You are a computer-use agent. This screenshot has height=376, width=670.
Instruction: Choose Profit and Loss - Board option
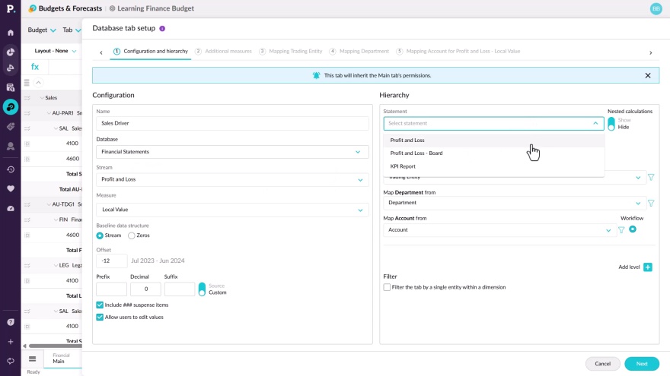click(493, 153)
